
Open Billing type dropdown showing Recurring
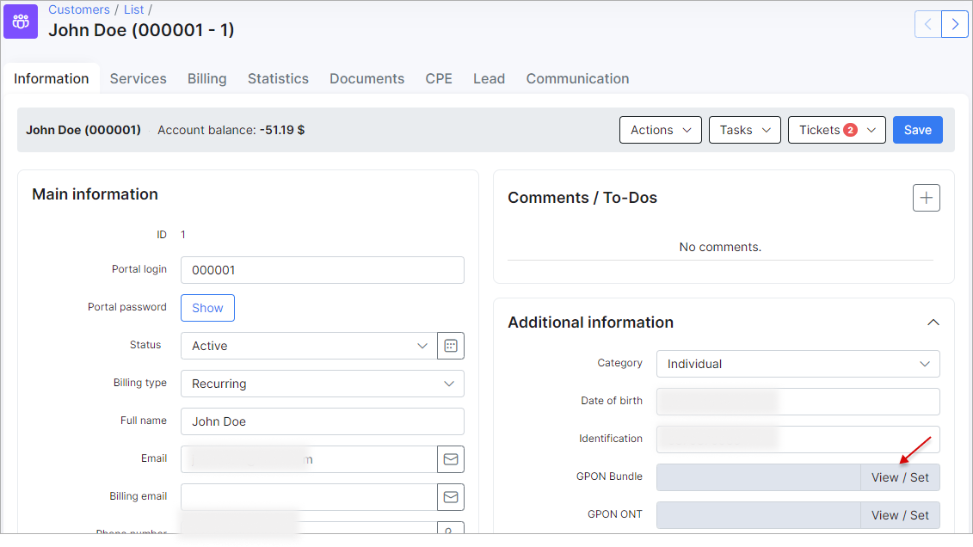(323, 384)
